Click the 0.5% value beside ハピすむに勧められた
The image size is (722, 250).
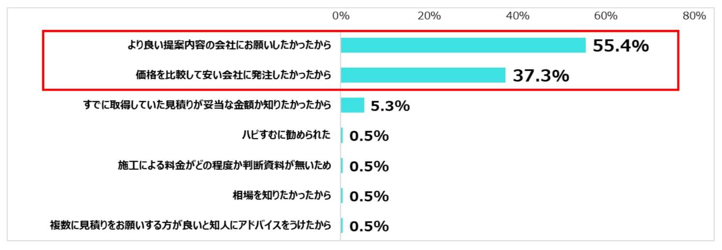coord(369,136)
